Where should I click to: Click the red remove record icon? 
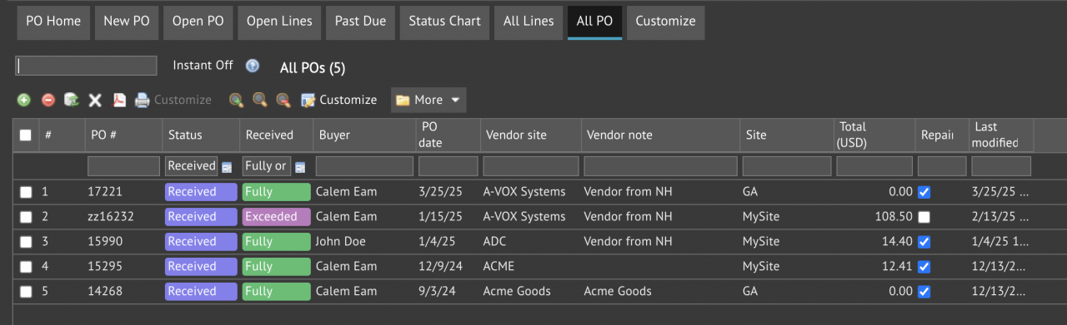point(48,100)
